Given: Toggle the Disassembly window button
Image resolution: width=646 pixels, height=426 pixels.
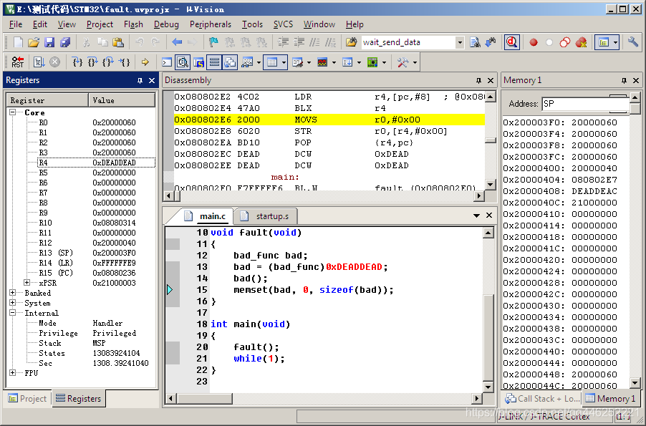Looking at the screenshot, I should (x=183, y=62).
